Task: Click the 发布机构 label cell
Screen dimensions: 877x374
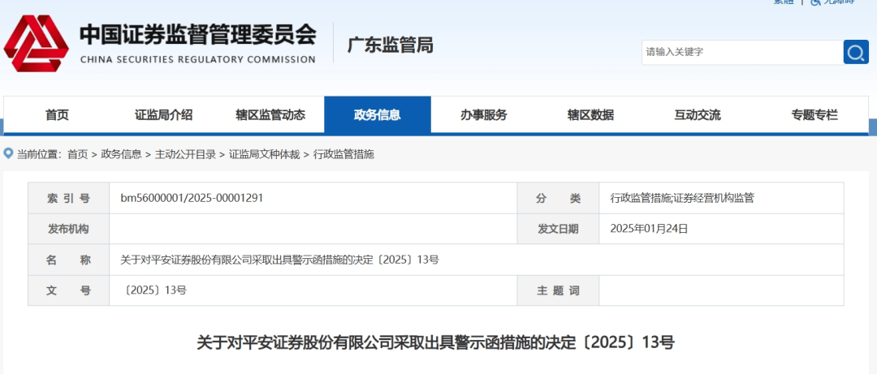Action: tap(68, 229)
